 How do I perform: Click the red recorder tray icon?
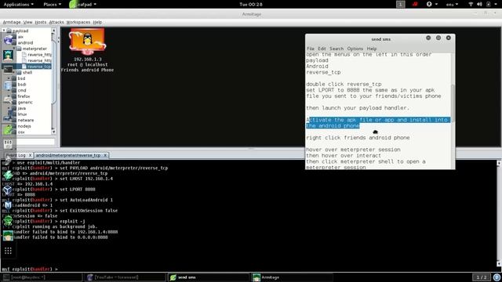click(x=415, y=4)
